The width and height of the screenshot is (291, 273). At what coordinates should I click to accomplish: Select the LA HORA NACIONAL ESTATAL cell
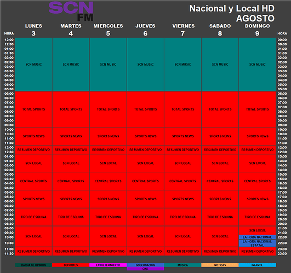[x=258, y=243]
